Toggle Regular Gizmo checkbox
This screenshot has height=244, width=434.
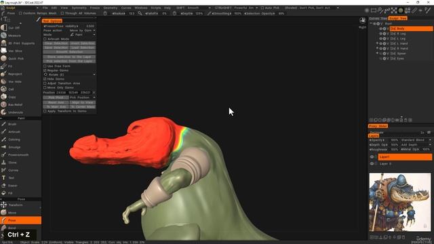45,70
